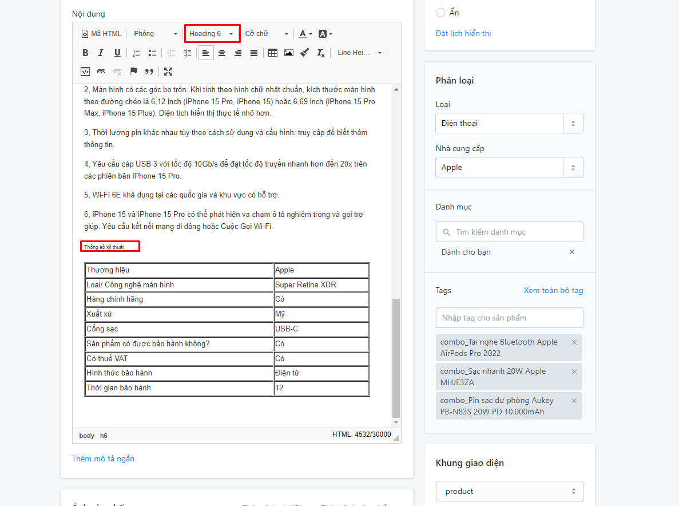Increase the paragraph indent

coord(187,53)
